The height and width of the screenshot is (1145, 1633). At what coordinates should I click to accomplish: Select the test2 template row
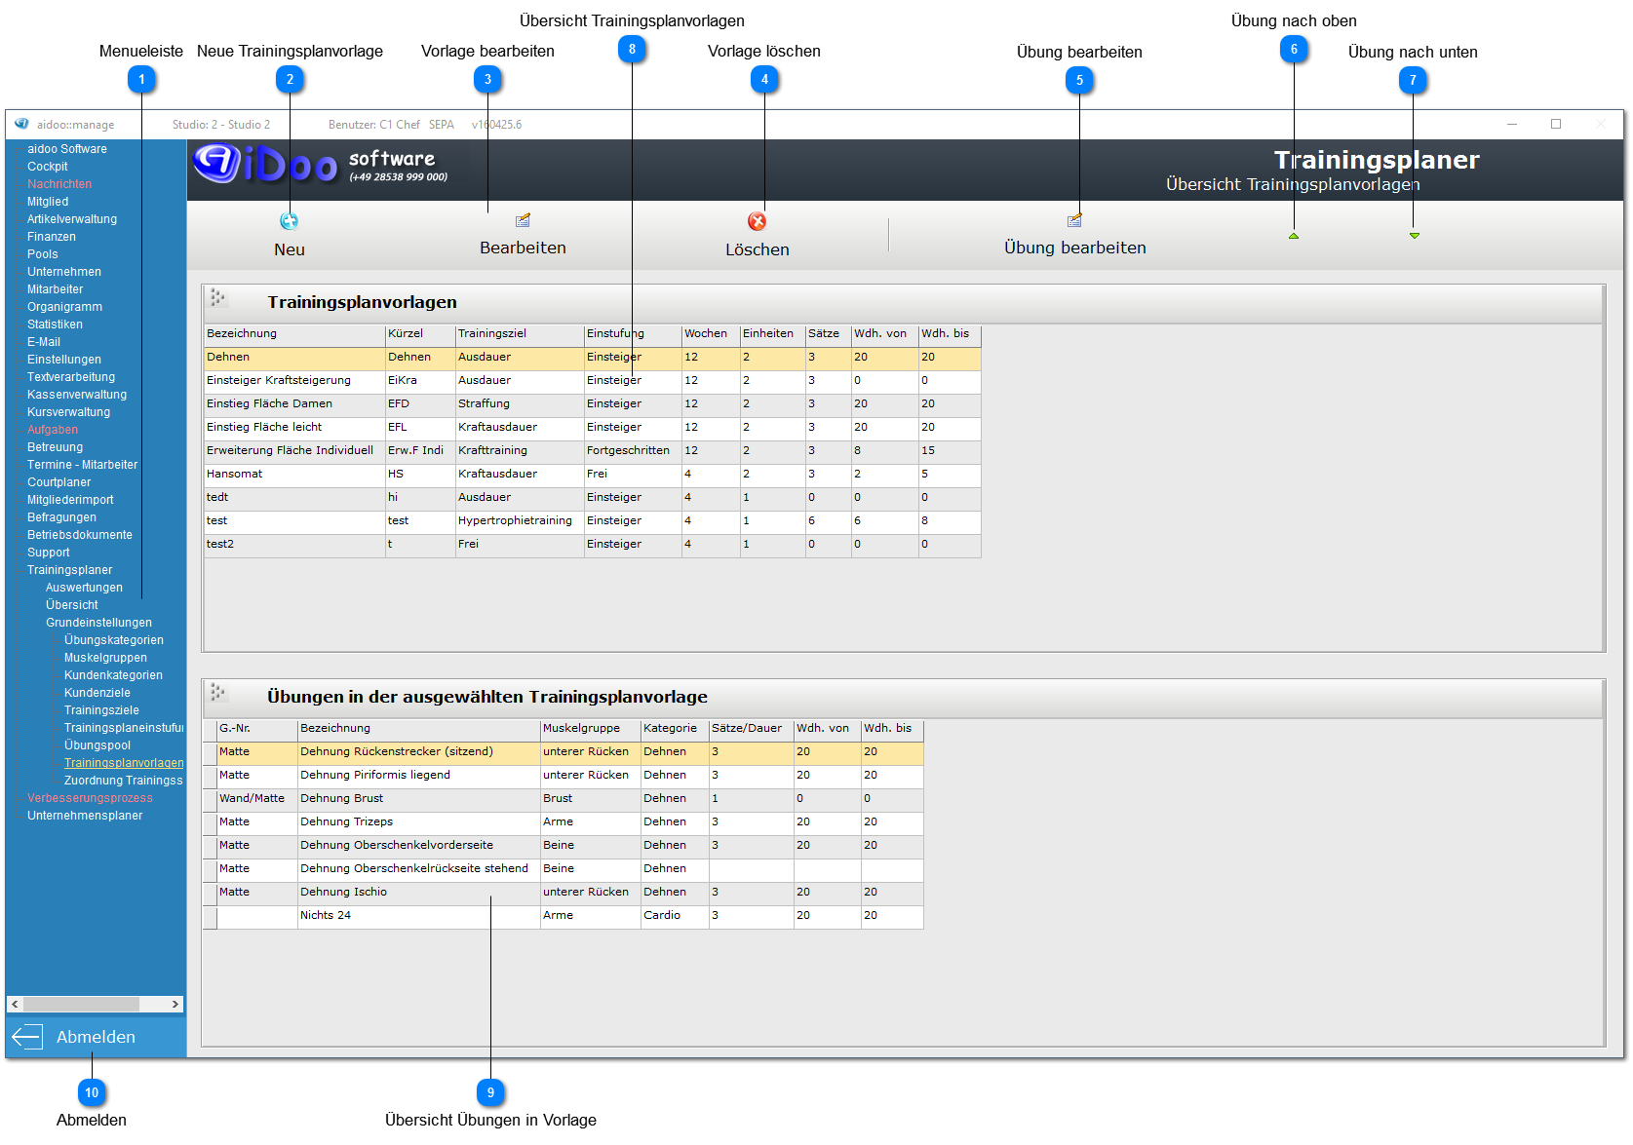593,545
